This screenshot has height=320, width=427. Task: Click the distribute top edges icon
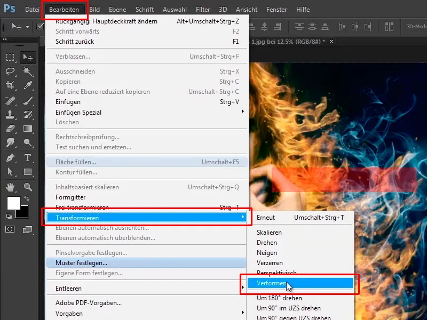click(x=299, y=27)
